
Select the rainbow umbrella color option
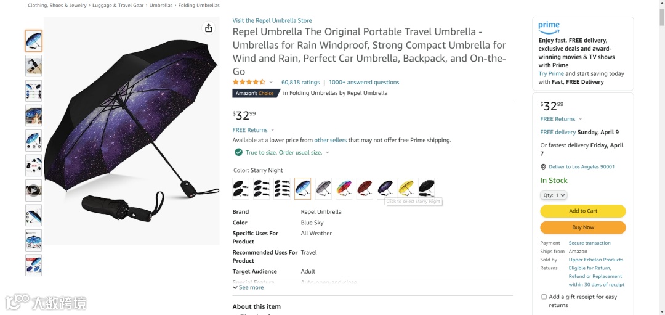coord(344,188)
